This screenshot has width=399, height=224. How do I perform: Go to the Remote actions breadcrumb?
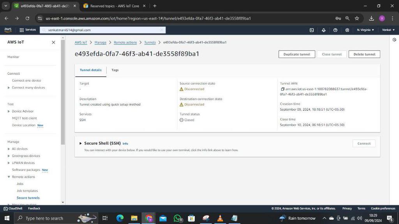(x=125, y=42)
